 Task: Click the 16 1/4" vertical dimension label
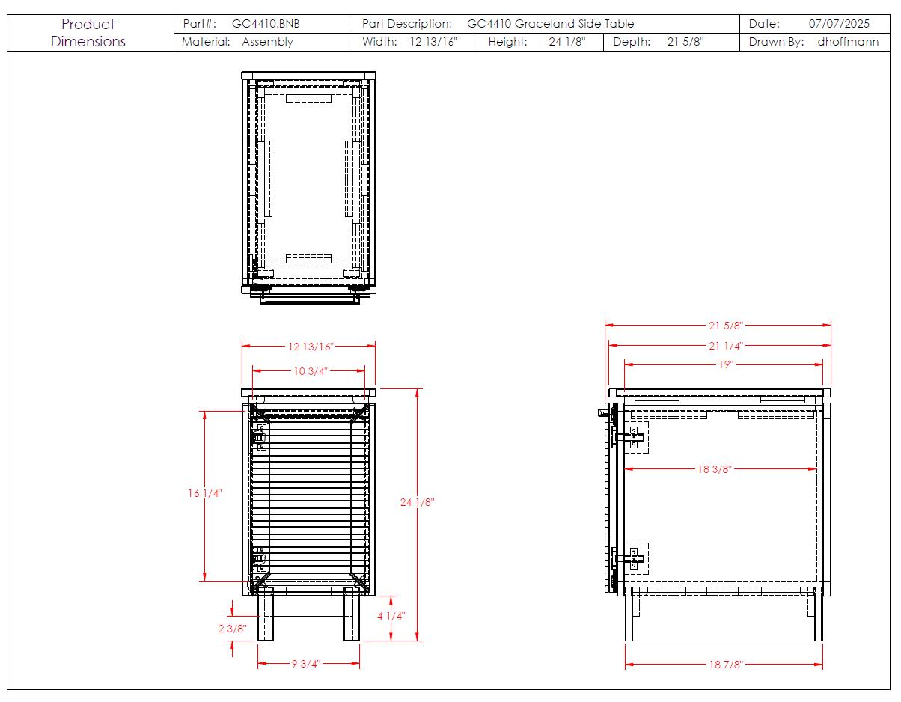205,493
